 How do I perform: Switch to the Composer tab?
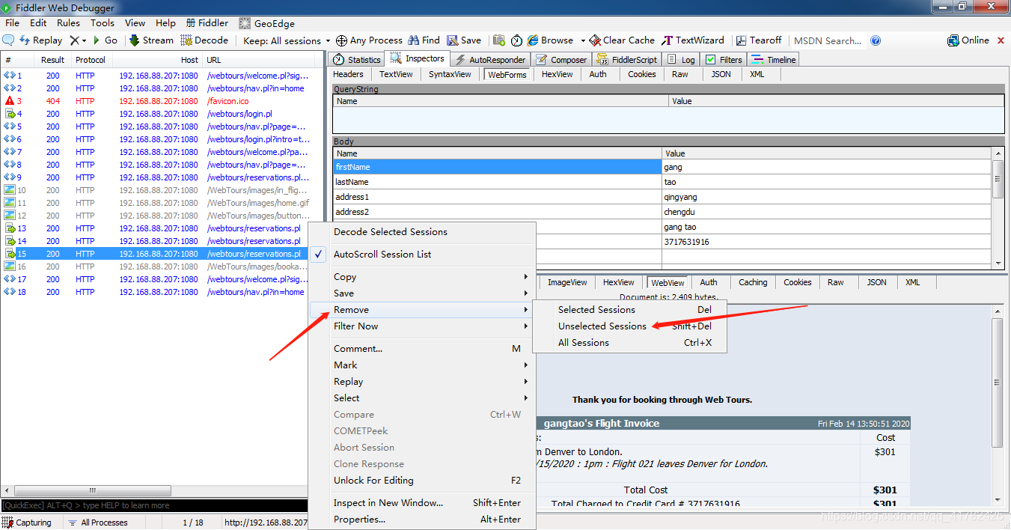[x=561, y=59]
